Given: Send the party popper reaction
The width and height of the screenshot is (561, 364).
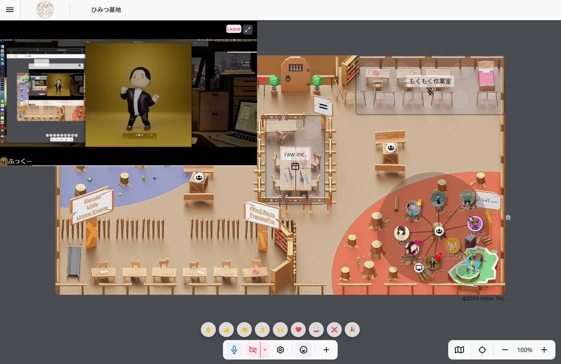Looking at the screenshot, I should [352, 330].
